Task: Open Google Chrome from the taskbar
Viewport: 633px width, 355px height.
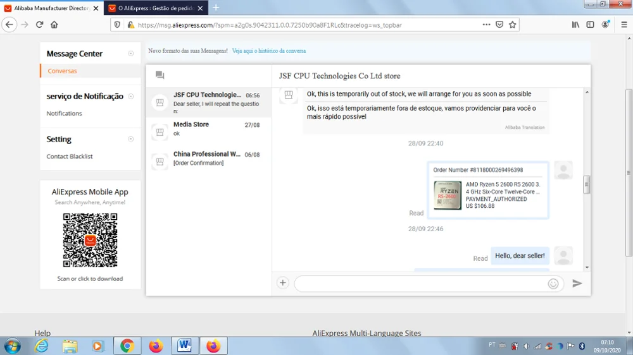Action: point(127,346)
